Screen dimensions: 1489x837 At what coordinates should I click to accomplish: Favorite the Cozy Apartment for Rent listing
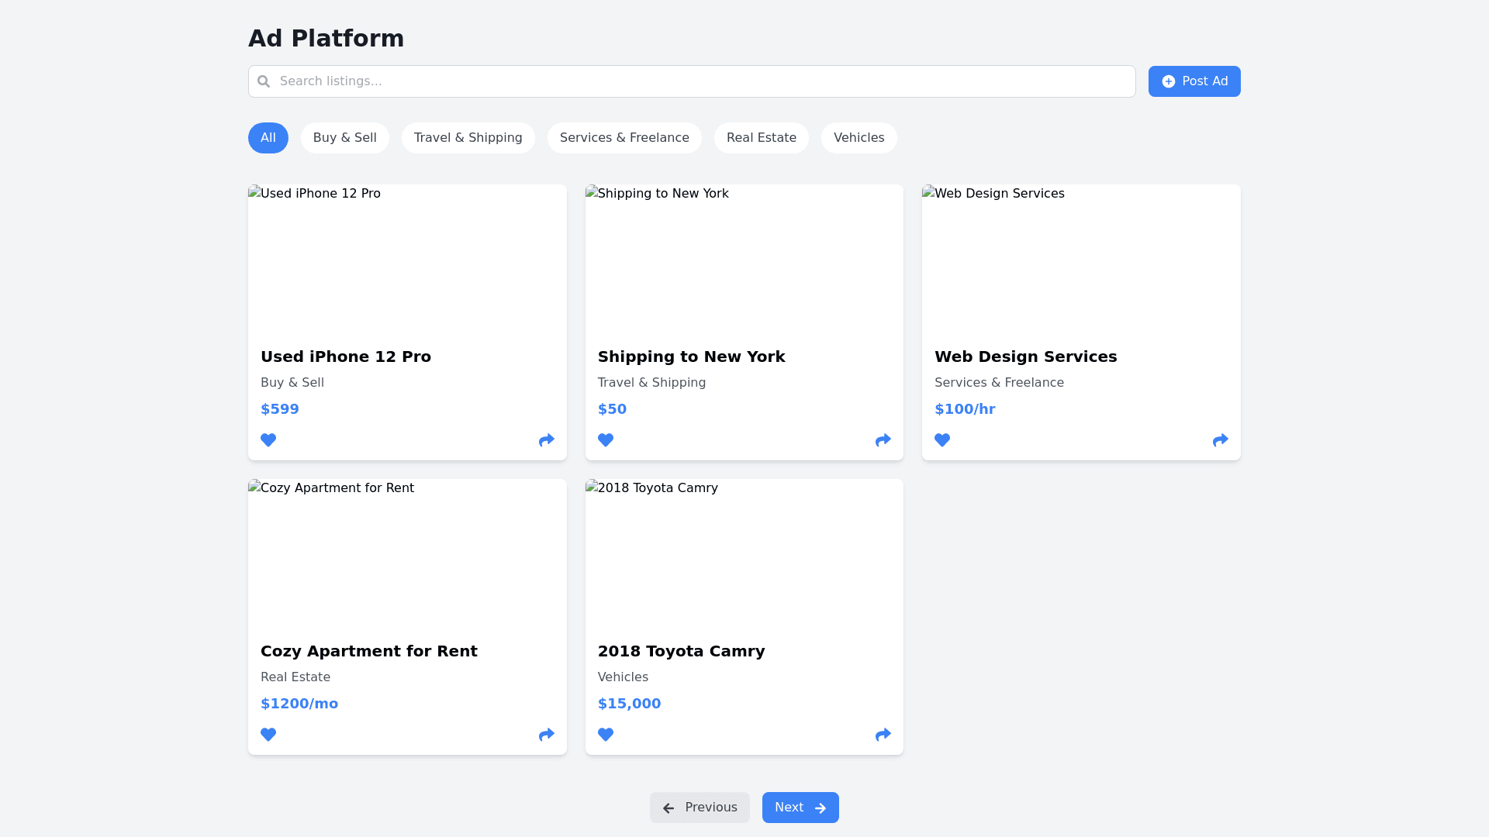(x=268, y=735)
